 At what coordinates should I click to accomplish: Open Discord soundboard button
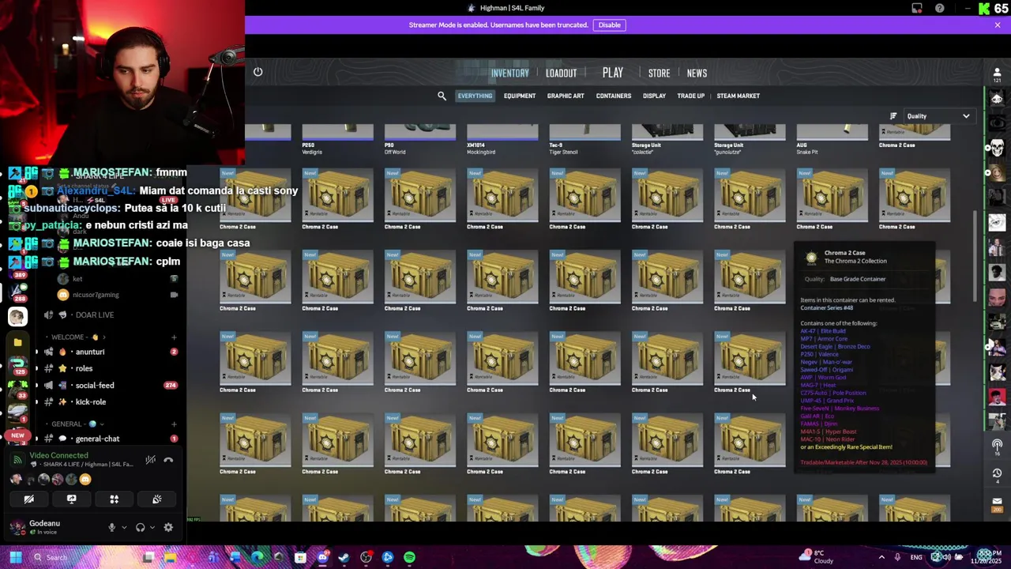pos(156,499)
